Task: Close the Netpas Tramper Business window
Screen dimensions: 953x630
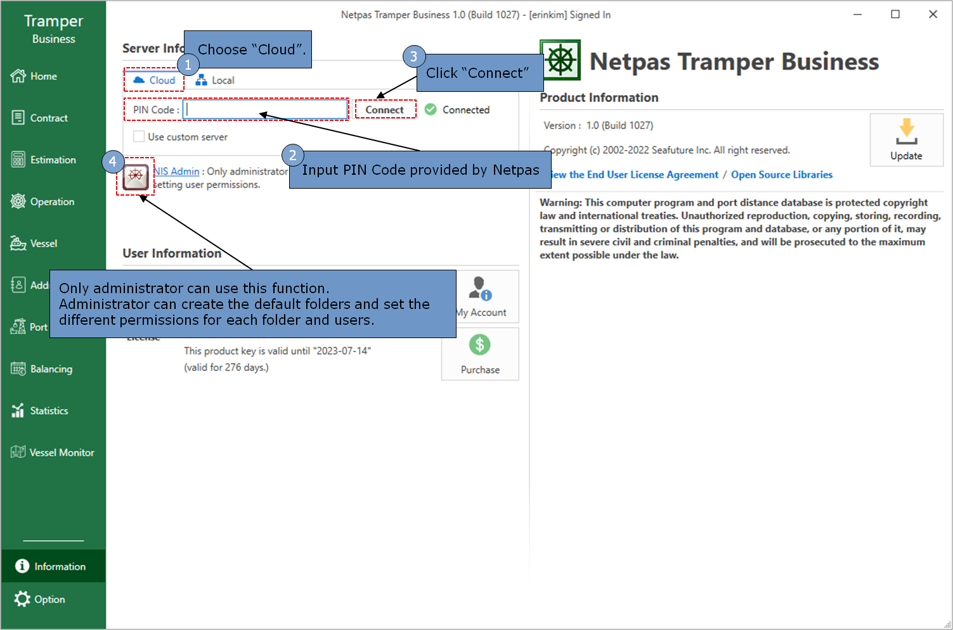Action: click(x=933, y=14)
